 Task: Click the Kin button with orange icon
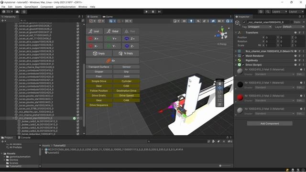click(112, 61)
